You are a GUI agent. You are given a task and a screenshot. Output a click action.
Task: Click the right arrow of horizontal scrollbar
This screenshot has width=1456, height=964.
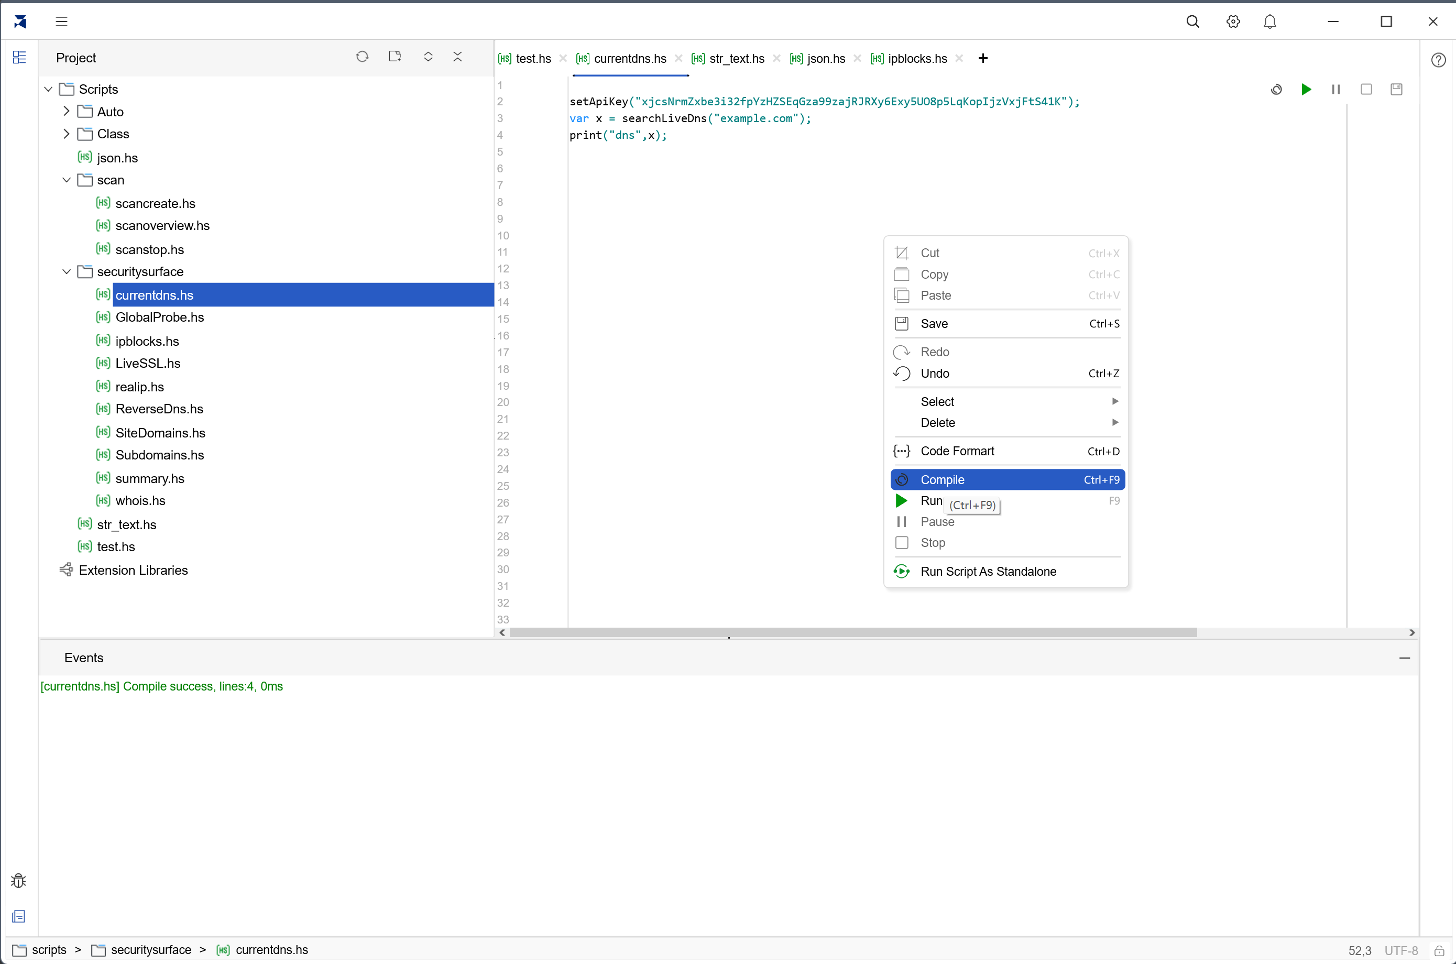click(1412, 633)
